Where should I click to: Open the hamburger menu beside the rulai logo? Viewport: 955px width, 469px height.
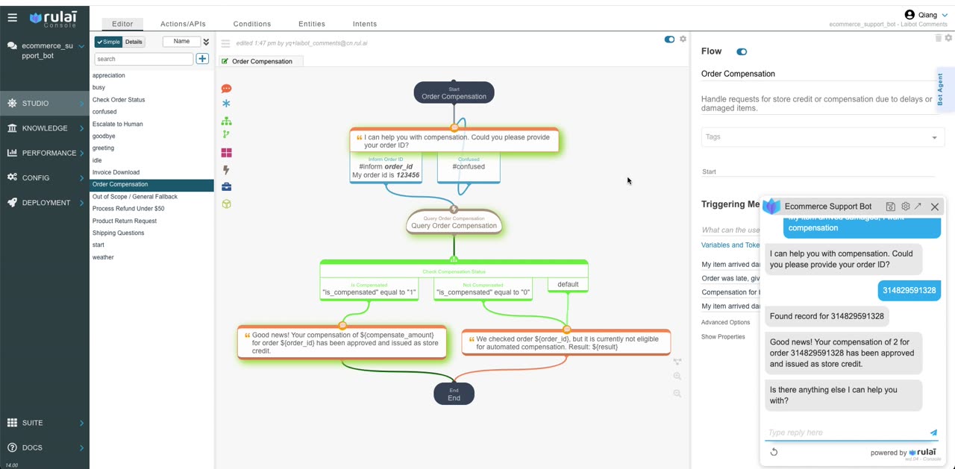point(12,17)
